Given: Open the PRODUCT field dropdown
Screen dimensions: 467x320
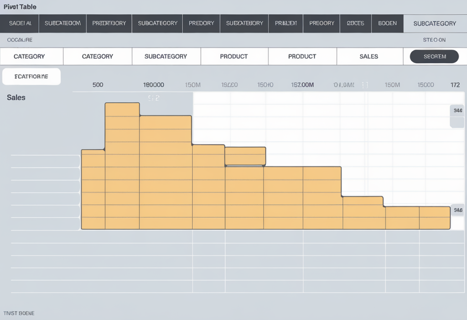Looking at the screenshot, I should 234,56.
